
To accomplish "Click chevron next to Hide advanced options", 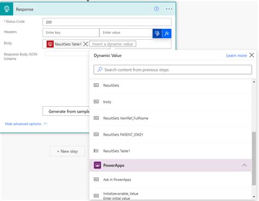I will pyautogui.click(x=45, y=124).
